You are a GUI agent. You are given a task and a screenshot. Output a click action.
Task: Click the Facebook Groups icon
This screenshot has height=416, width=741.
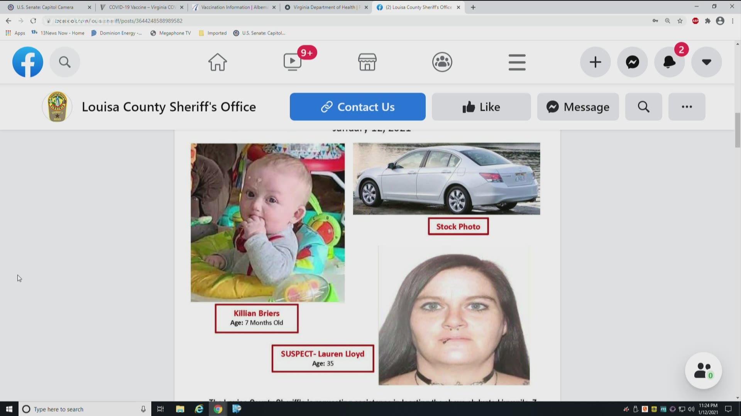click(x=442, y=62)
